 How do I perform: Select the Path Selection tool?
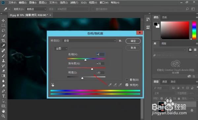point(3,101)
